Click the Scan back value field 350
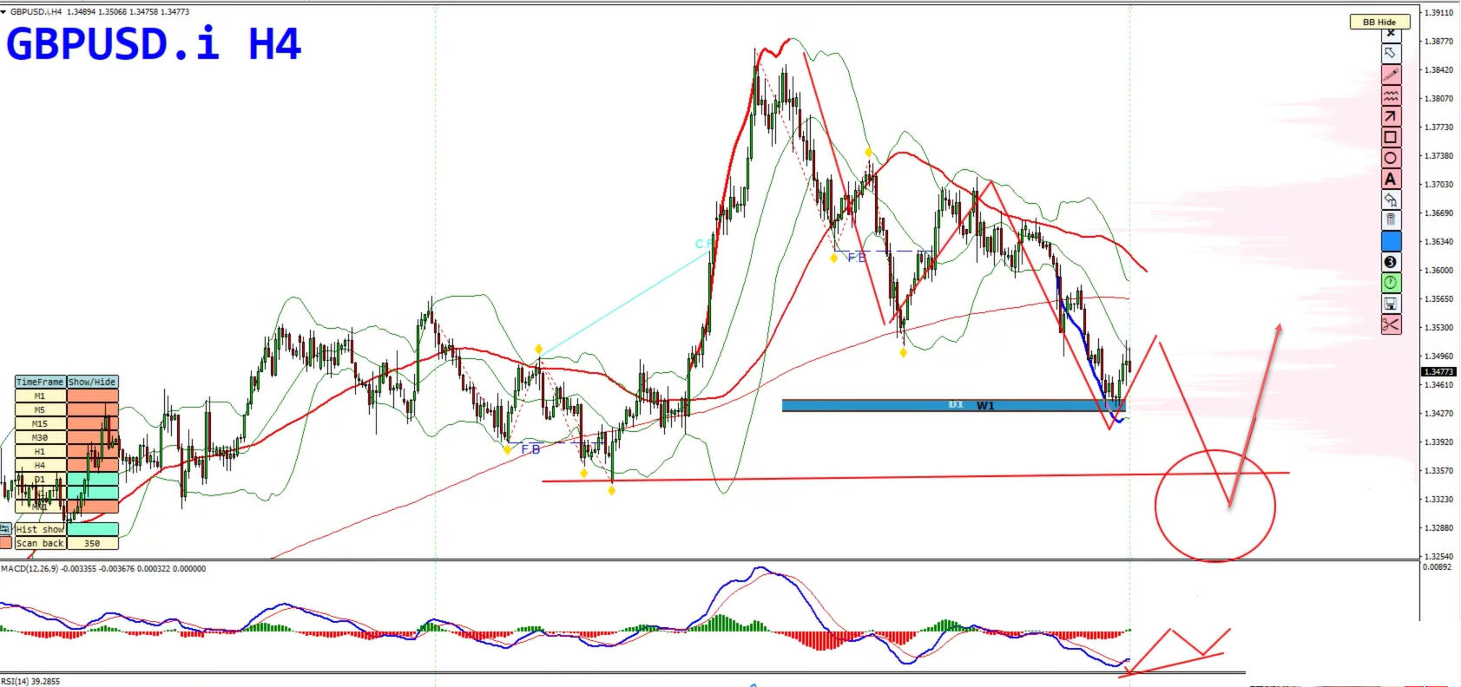1461x687 pixels. tap(92, 543)
